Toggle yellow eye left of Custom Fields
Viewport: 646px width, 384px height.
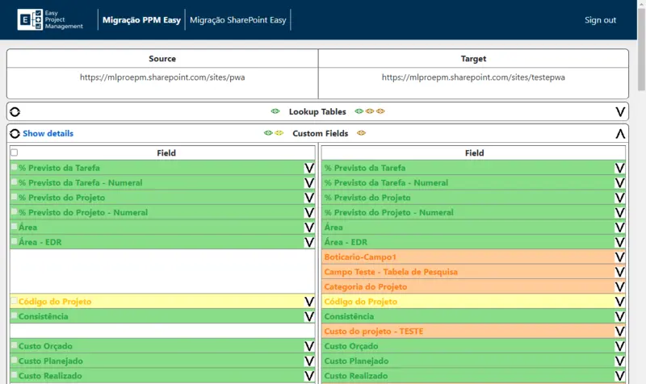coord(279,133)
